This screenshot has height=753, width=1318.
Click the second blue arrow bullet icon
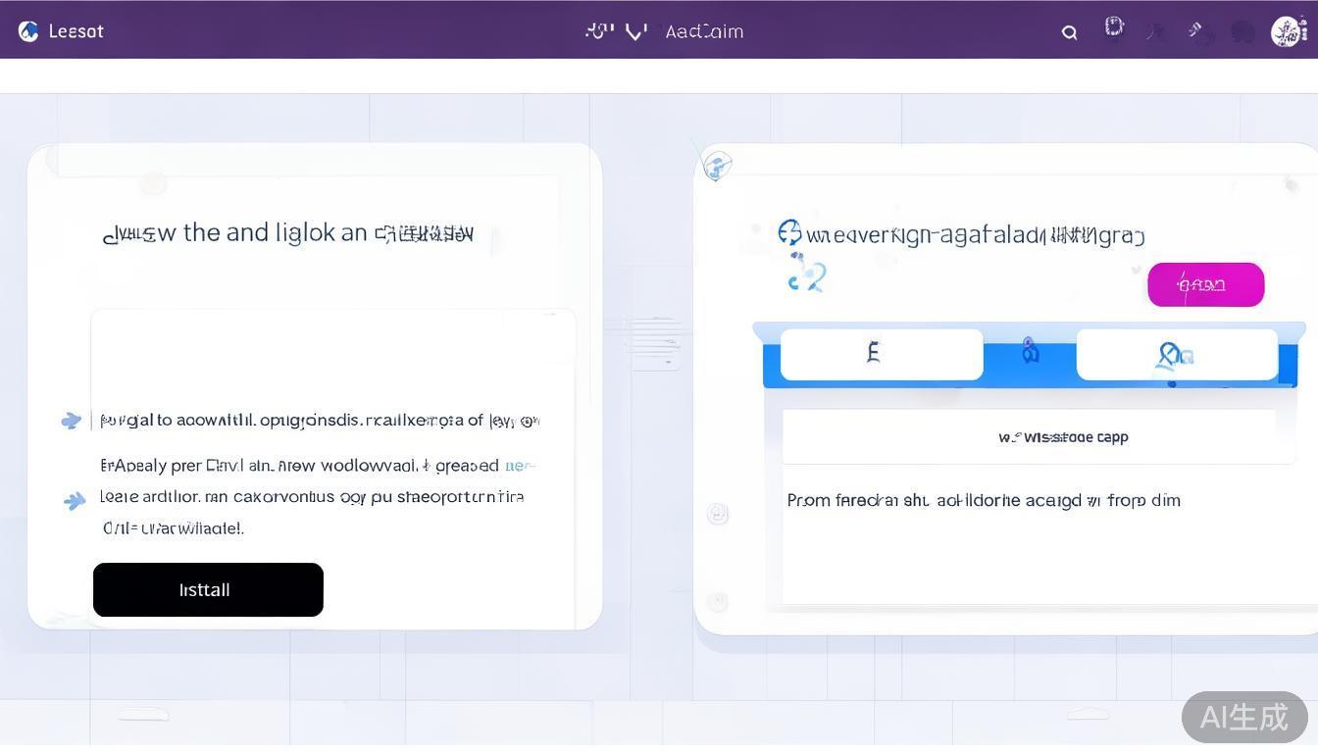[75, 501]
